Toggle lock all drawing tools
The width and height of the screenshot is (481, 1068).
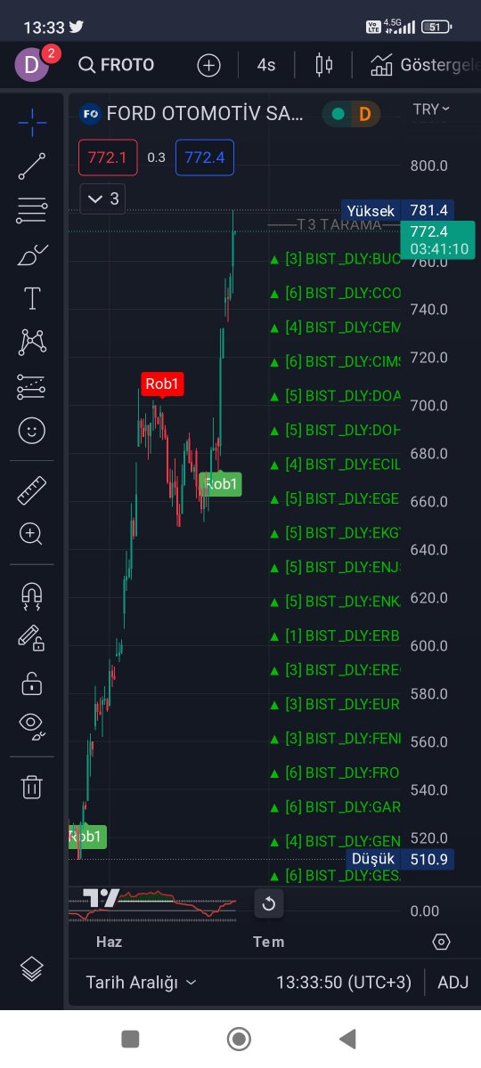(32, 683)
